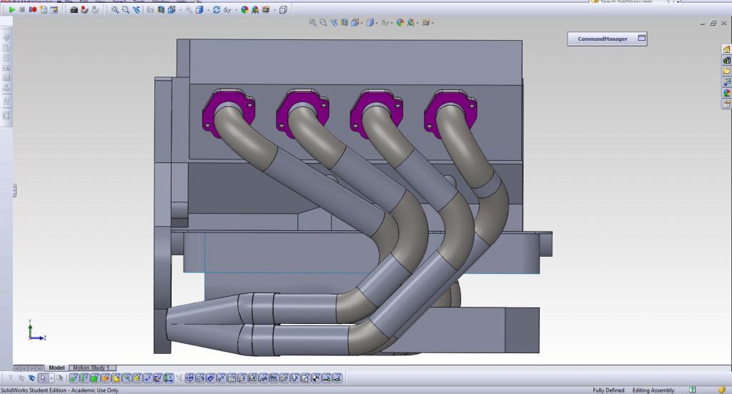Expand the collapsed left panel handle
The image size is (732, 394).
pos(14,190)
